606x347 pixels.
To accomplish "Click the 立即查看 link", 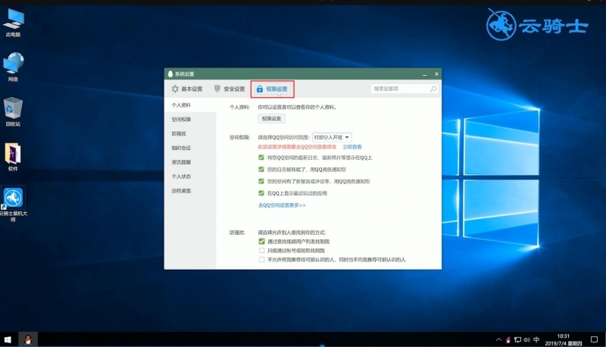I will 352,147.
